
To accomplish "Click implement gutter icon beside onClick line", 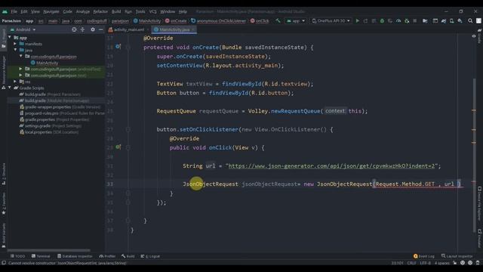I will click(118, 147).
